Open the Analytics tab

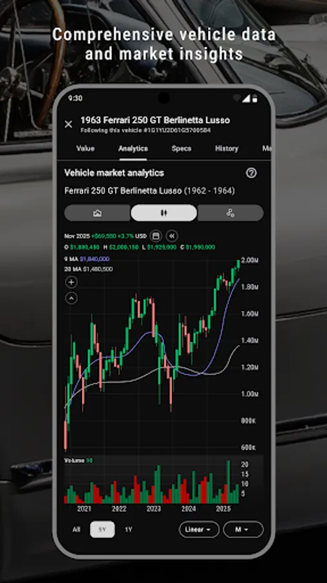(x=133, y=148)
